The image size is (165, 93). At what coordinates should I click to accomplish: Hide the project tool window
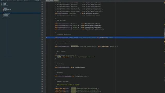[40, 1]
